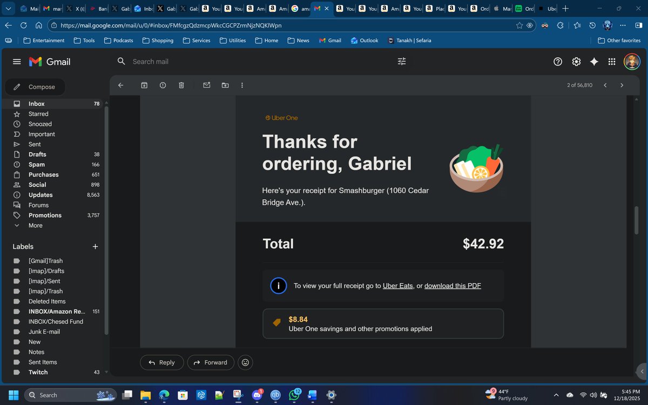Open Gmail settings gear

click(x=576, y=62)
